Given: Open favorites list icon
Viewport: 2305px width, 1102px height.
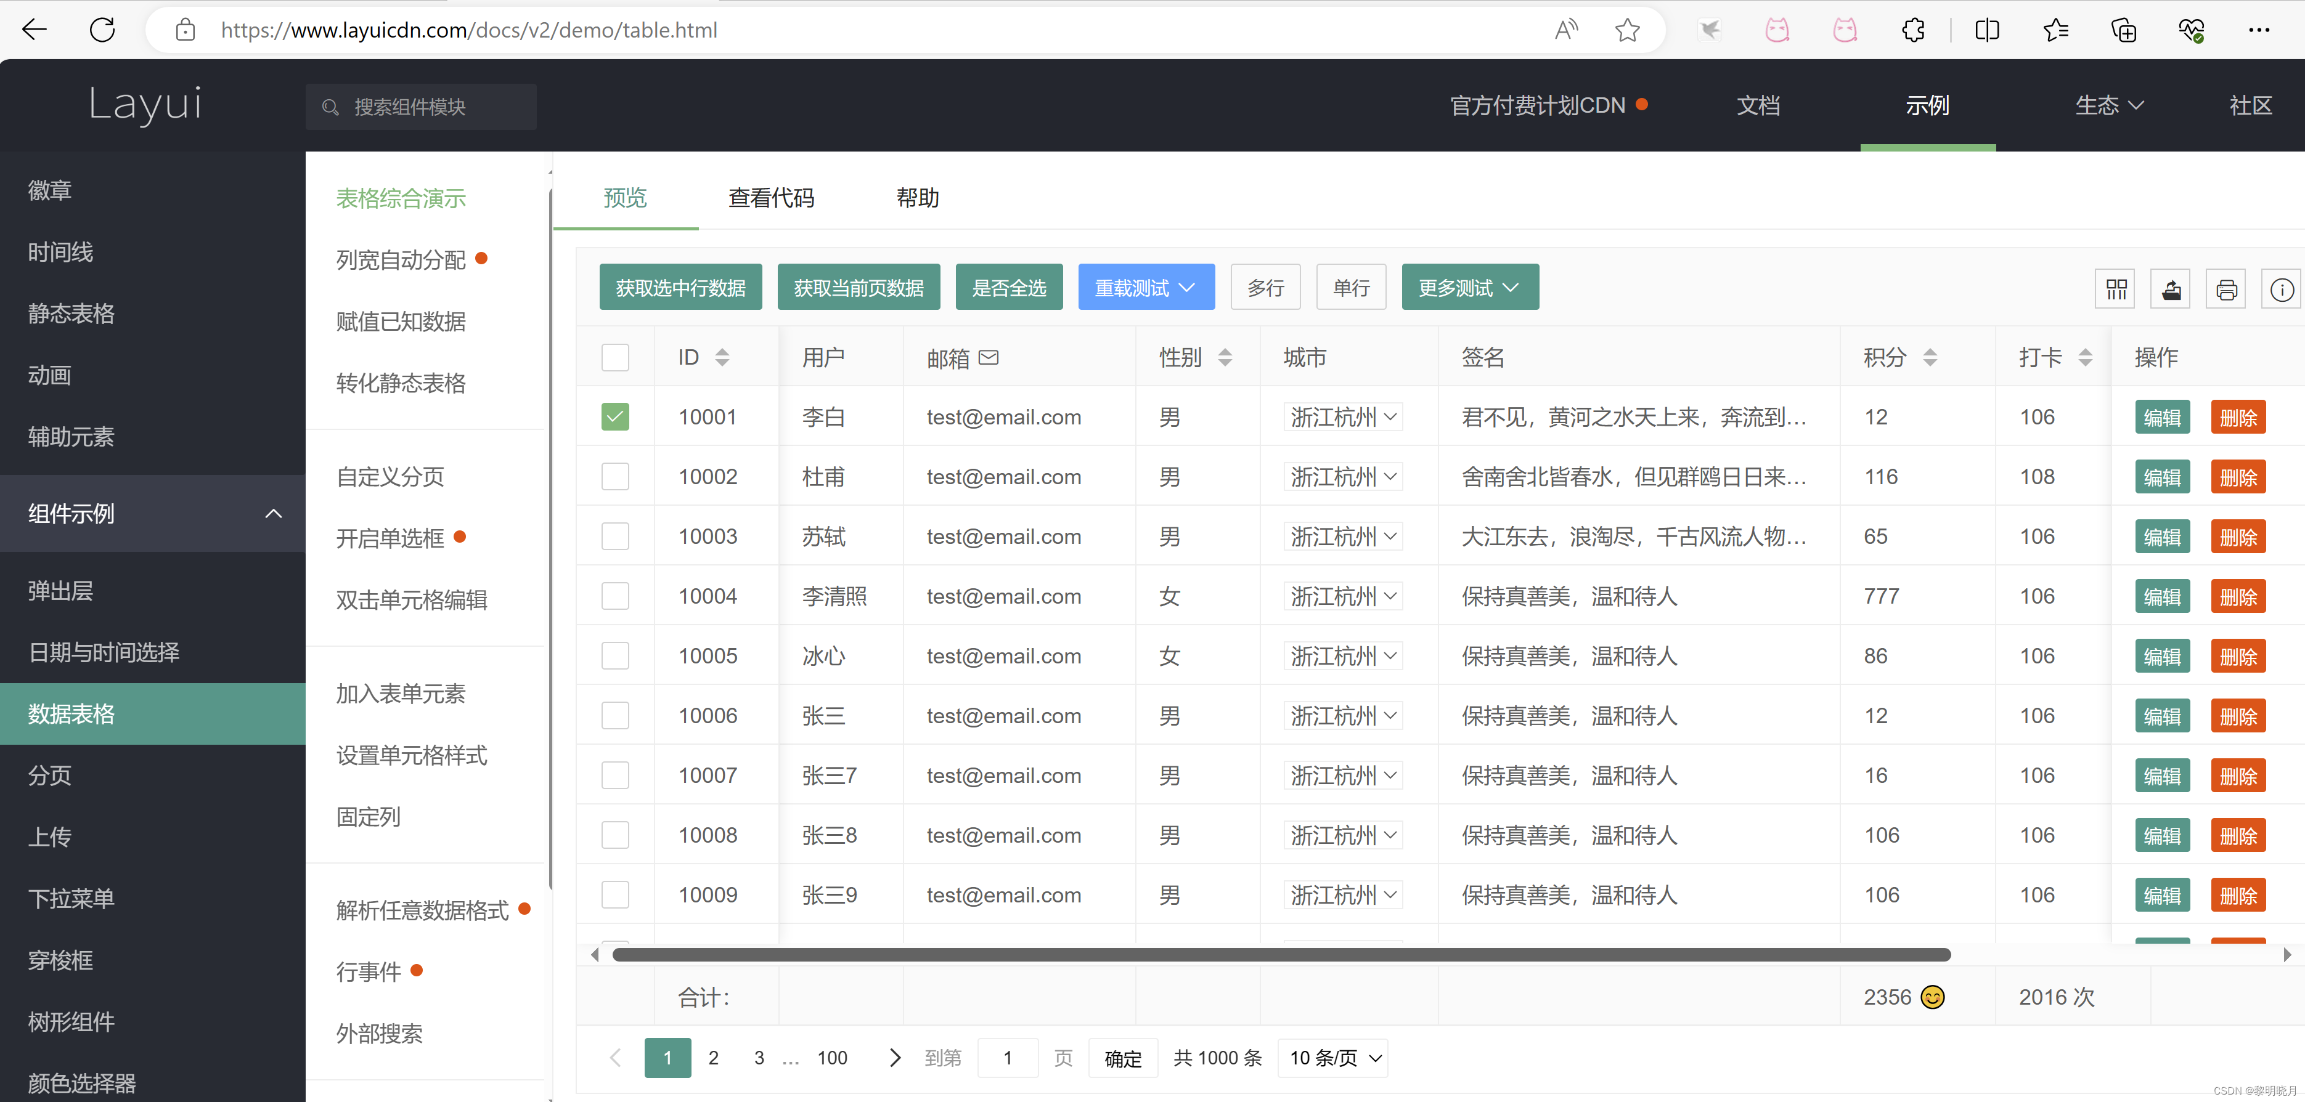Looking at the screenshot, I should (x=2055, y=30).
